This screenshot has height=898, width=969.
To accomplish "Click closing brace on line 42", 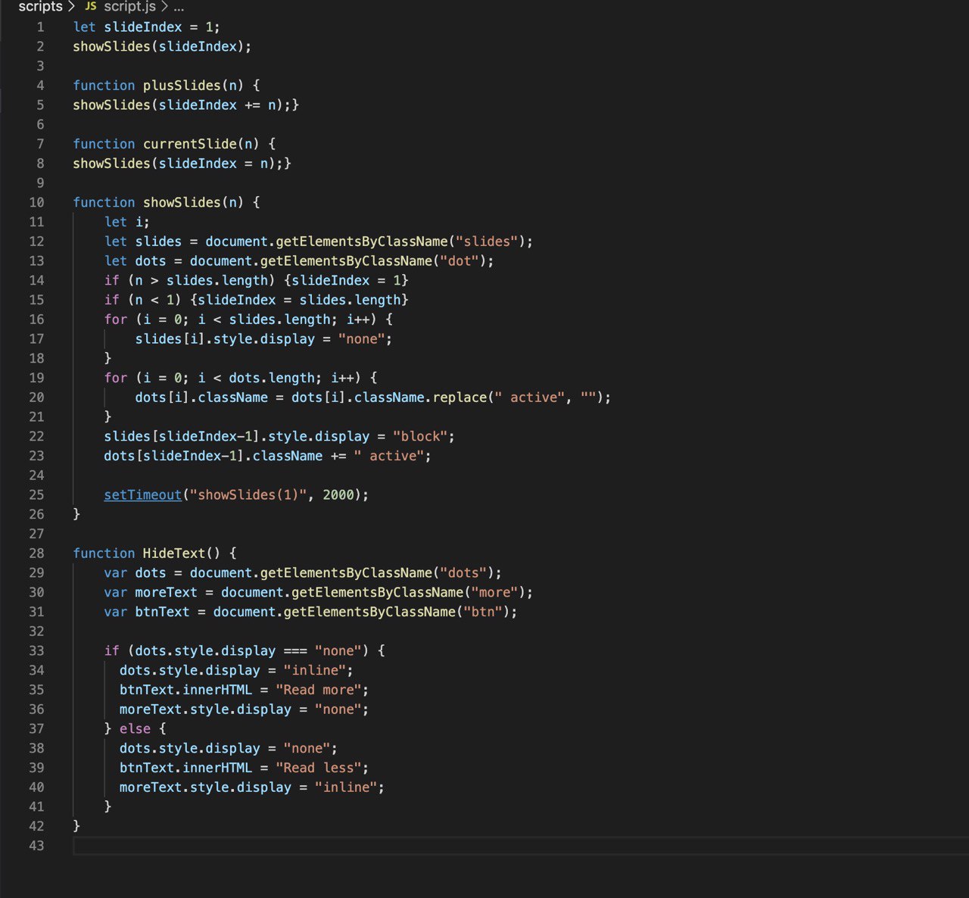I will [x=76, y=825].
